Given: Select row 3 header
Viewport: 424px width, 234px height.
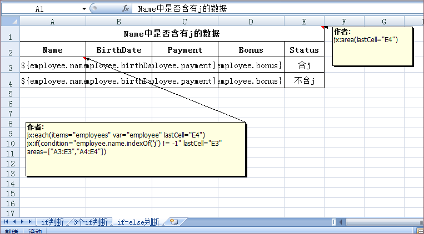Looking at the screenshot, I should [10, 65].
